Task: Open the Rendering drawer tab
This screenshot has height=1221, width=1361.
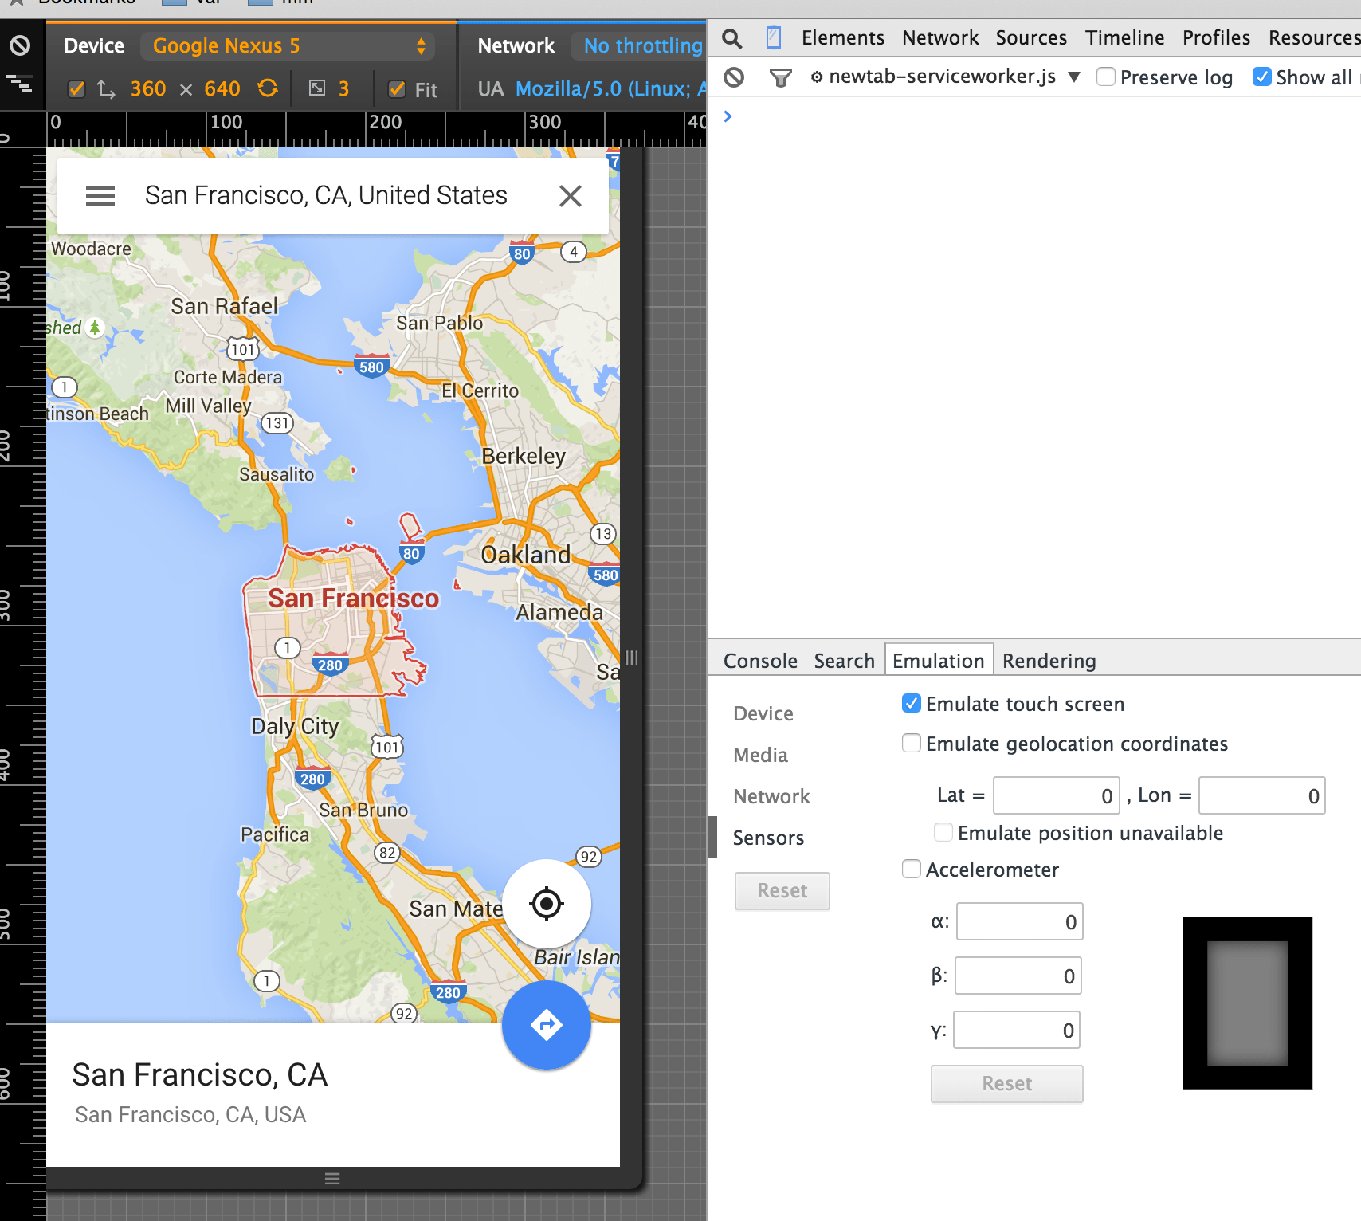Action: coord(1049,661)
